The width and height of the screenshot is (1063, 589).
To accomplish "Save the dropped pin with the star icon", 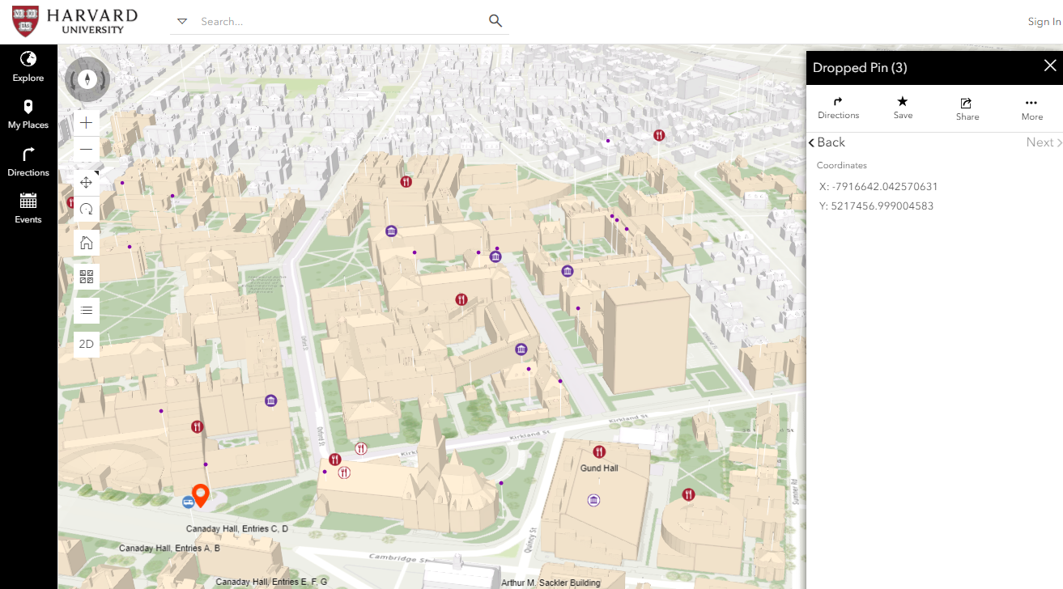I will (902, 108).
